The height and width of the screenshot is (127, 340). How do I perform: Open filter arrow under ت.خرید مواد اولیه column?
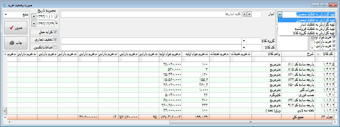[x=184, y=59]
